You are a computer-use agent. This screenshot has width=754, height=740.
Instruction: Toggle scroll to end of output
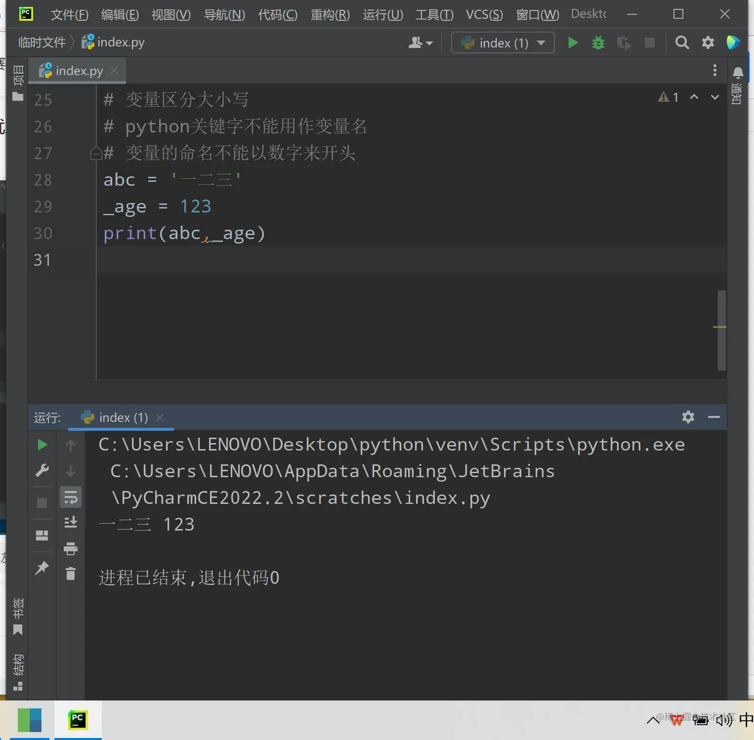71,522
